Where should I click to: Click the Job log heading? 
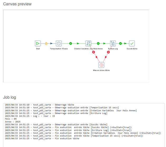tap(10, 97)
